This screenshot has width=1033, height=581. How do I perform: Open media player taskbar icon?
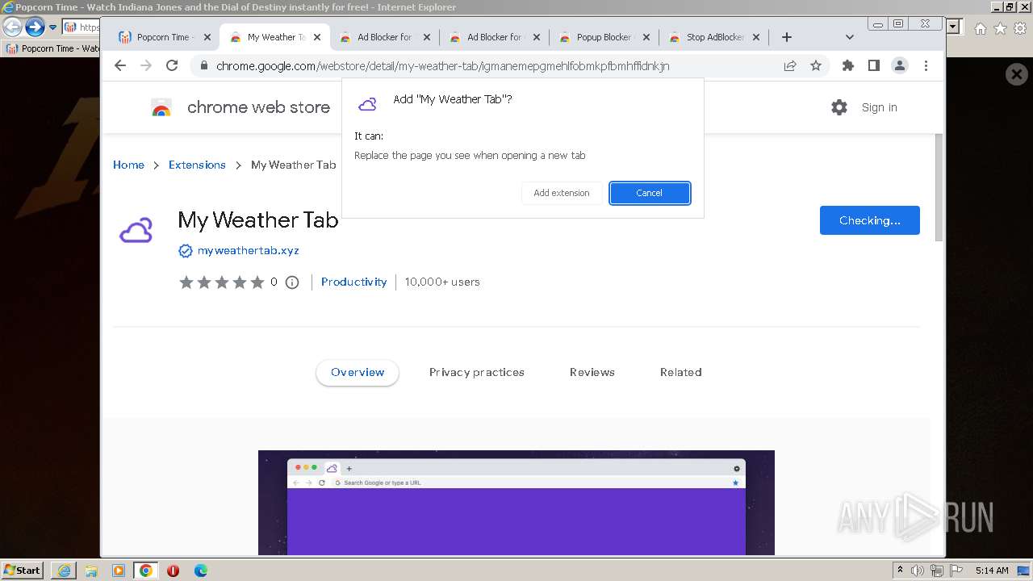click(x=119, y=571)
